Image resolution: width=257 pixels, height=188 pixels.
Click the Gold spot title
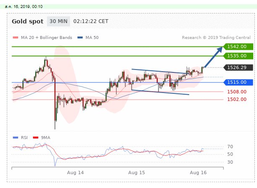click(x=28, y=21)
